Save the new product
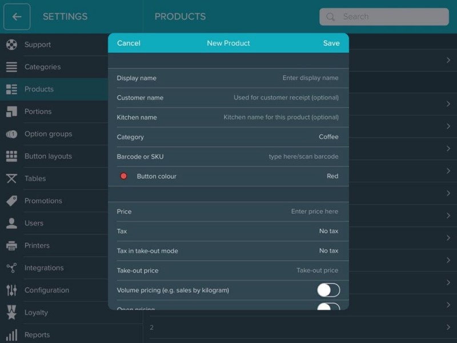457x343 pixels. click(x=331, y=43)
